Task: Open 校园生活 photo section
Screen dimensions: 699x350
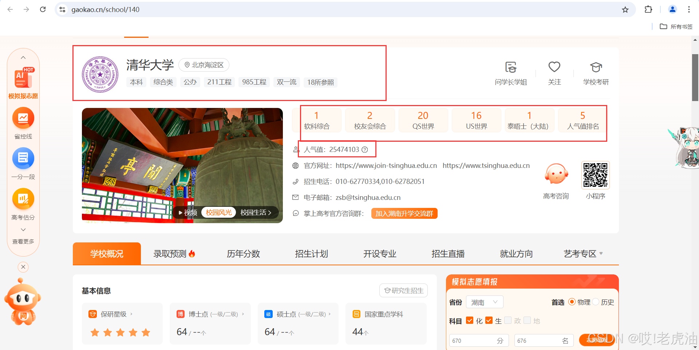Action: click(x=256, y=213)
